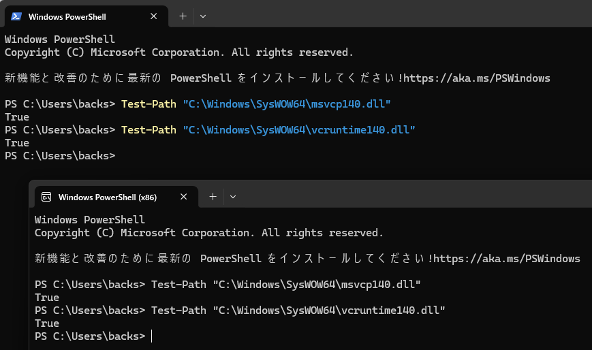Open the aka.ms/PSWindows link in the top window
This screenshot has height=350, width=592.
click(x=476, y=78)
